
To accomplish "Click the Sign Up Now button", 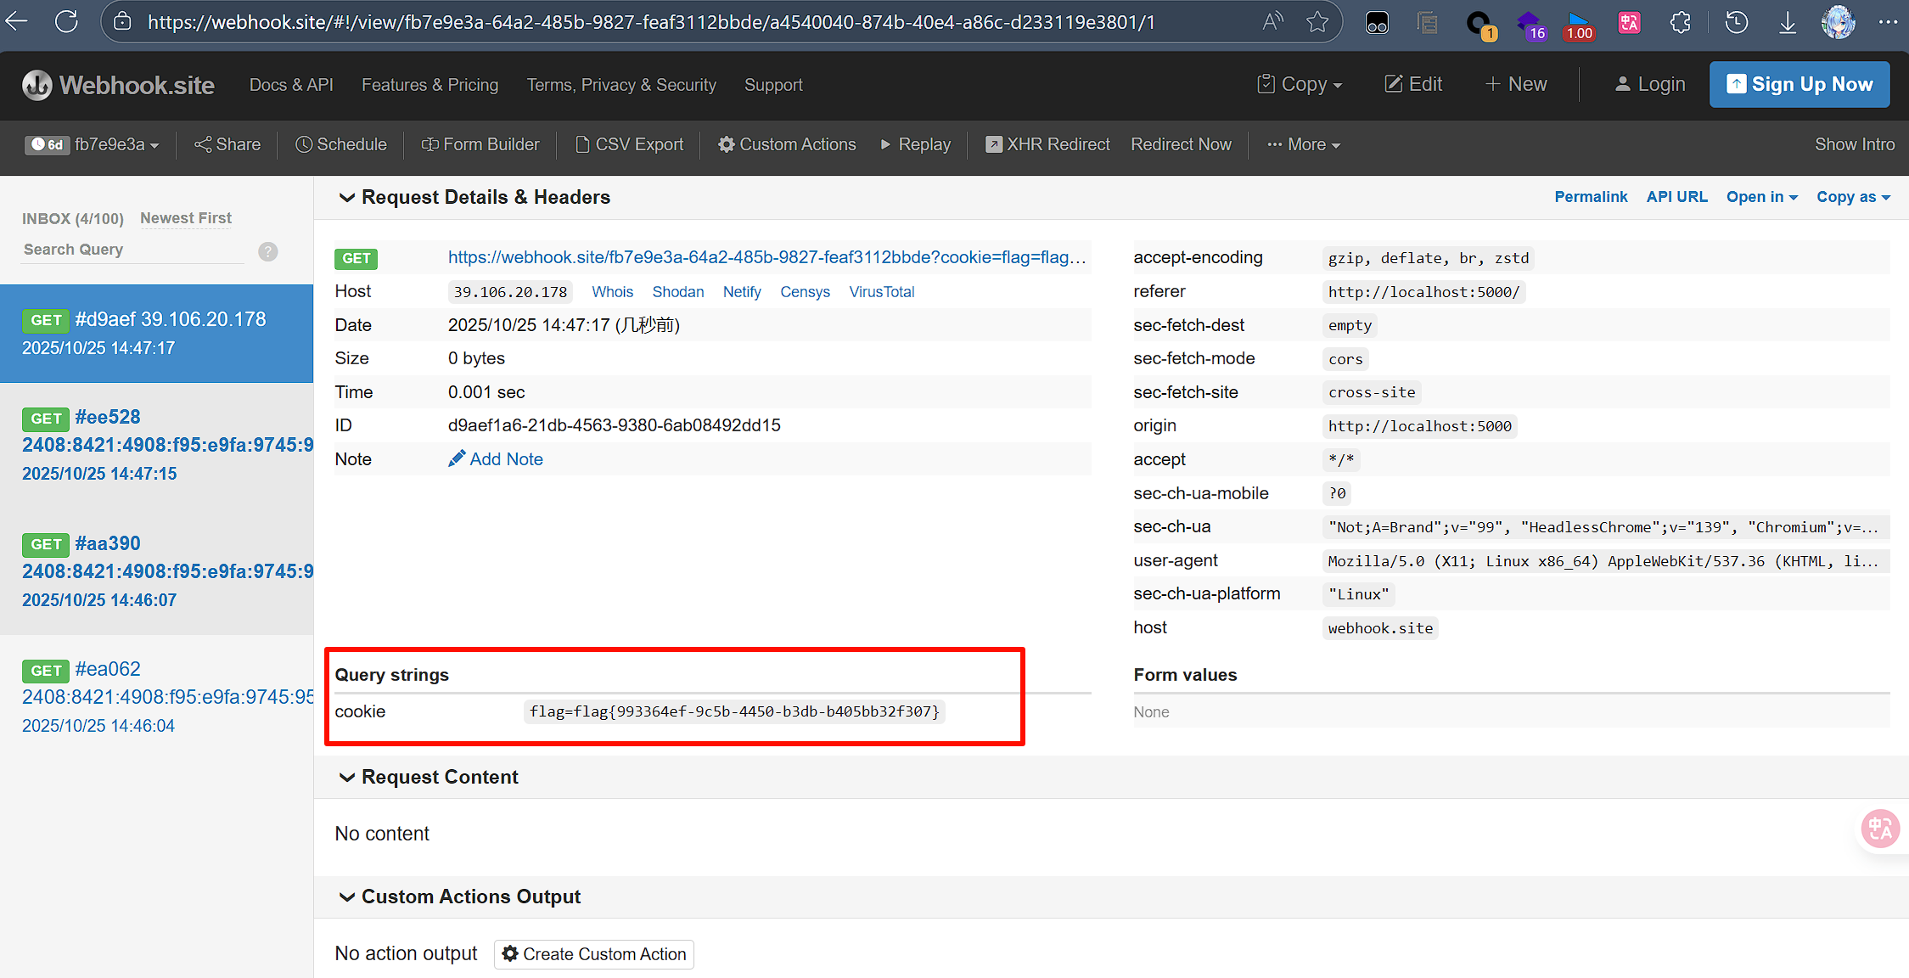I will (x=1800, y=84).
